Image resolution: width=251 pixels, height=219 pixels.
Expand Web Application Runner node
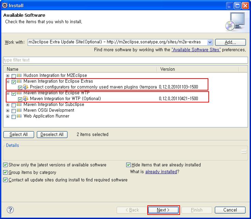[x=8, y=116]
